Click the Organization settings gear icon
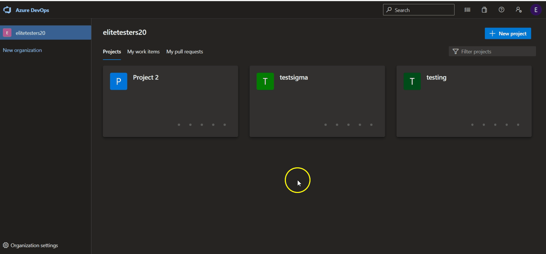This screenshot has width=546, height=254. (6, 245)
